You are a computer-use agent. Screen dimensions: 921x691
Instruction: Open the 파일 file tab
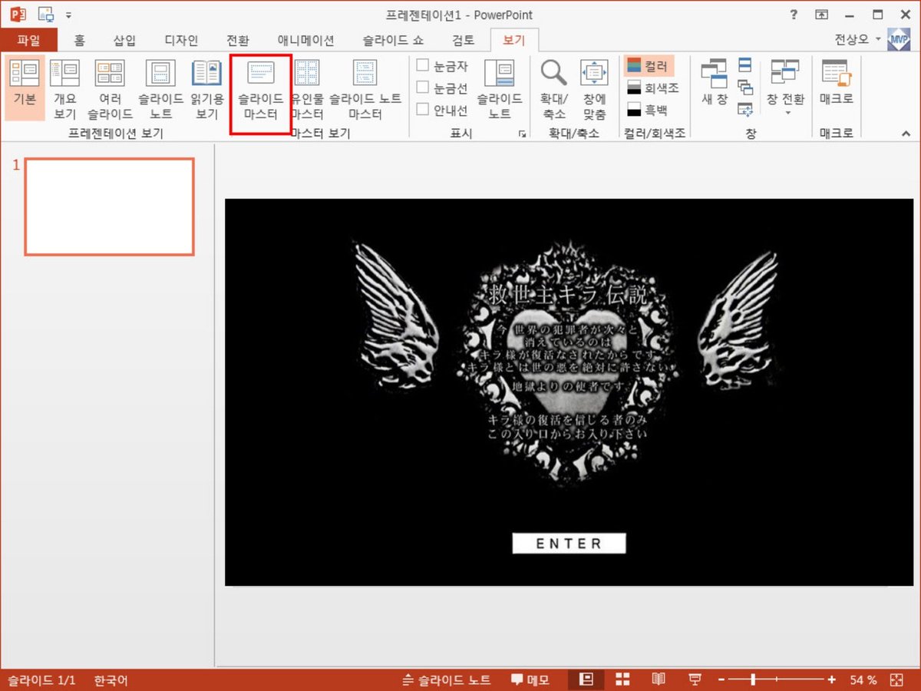(28, 40)
